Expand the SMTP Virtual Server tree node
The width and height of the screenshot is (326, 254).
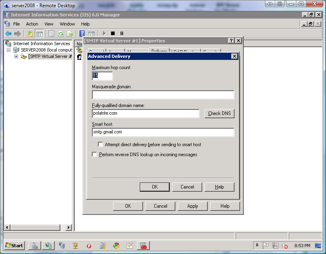click(x=16, y=56)
